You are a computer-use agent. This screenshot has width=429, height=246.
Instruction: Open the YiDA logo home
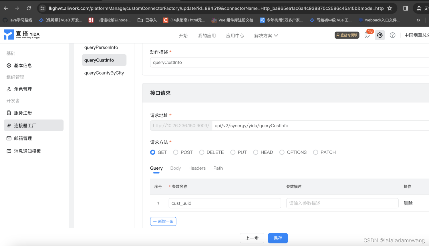click(x=22, y=35)
